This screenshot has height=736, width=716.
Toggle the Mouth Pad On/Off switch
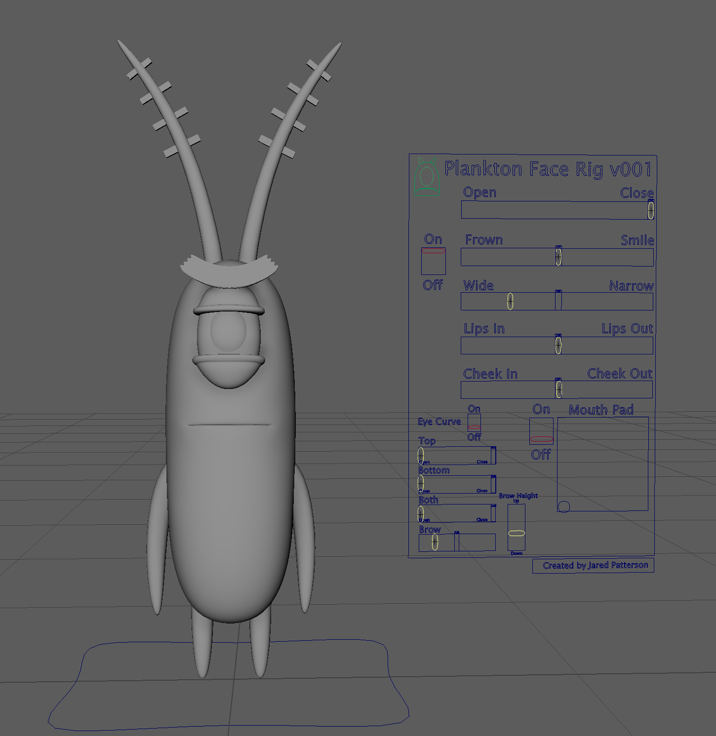[x=541, y=439]
